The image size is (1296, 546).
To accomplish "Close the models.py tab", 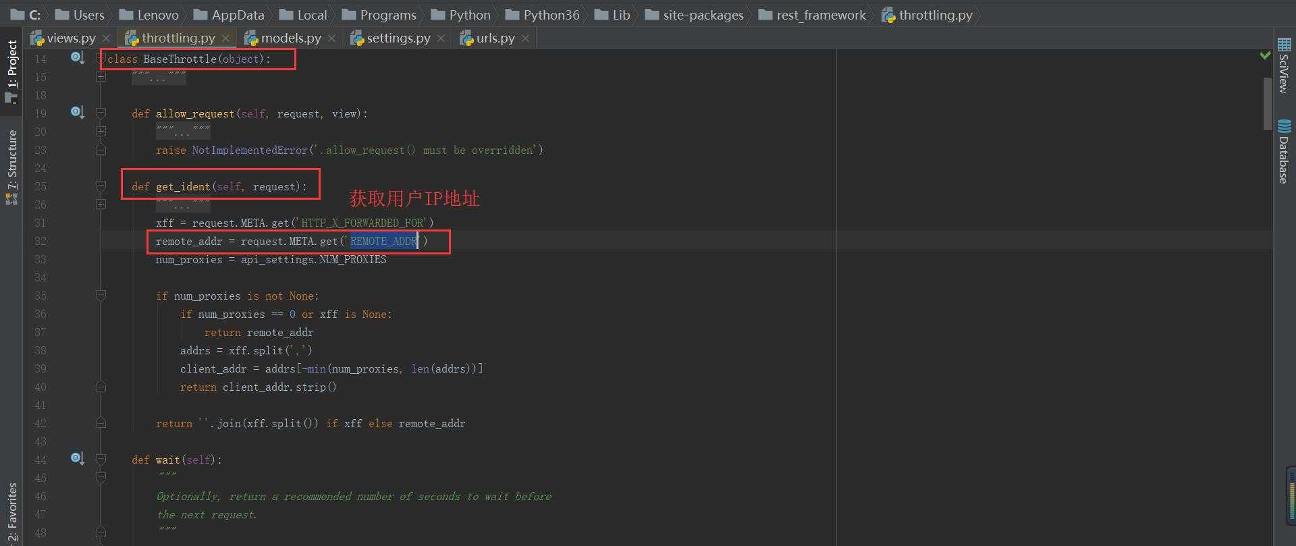I will click(x=331, y=38).
